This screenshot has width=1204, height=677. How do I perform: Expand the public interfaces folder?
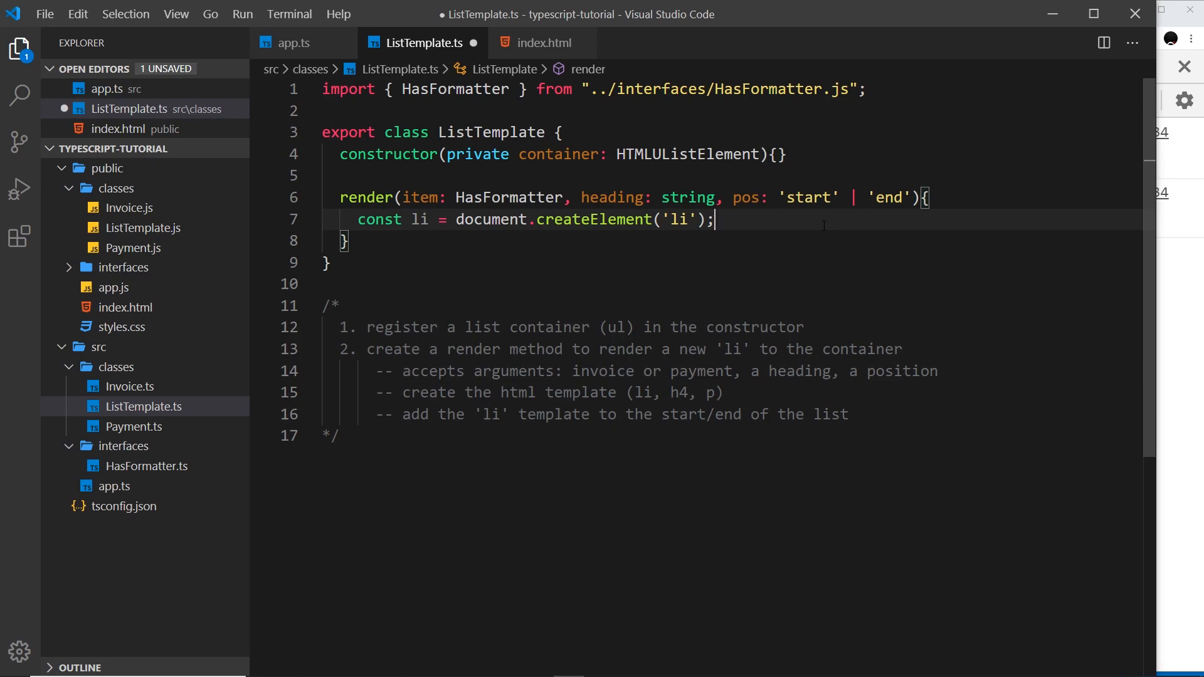pos(69,267)
